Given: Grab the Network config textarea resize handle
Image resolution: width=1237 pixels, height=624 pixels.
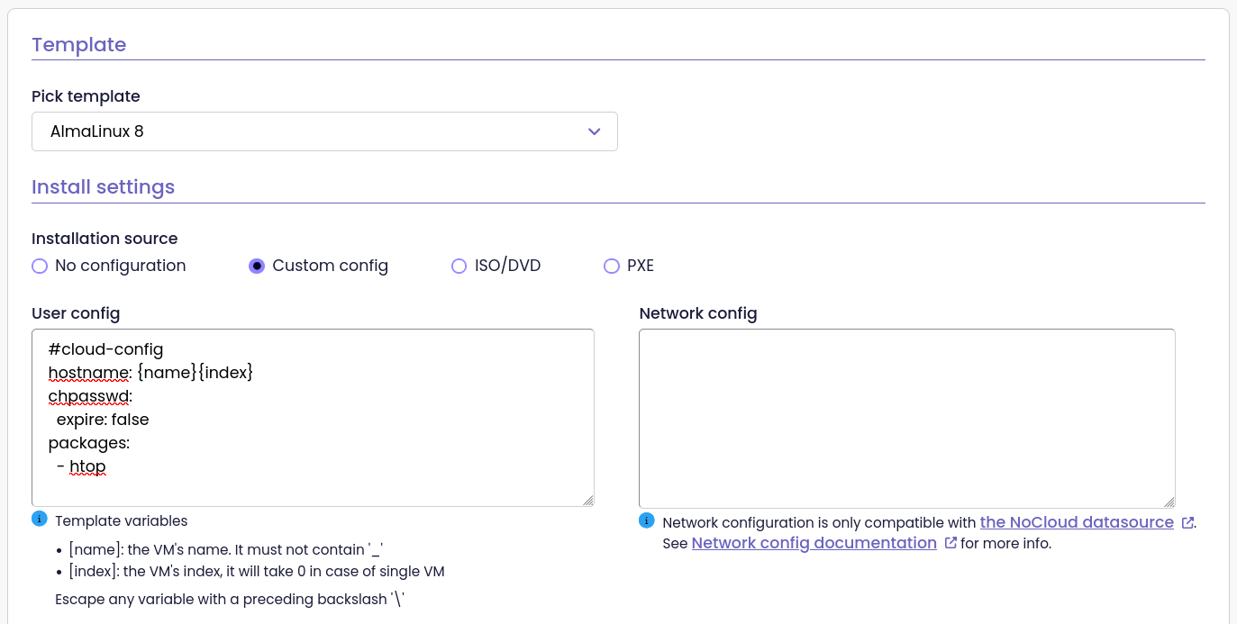Looking at the screenshot, I should pos(1169,502).
